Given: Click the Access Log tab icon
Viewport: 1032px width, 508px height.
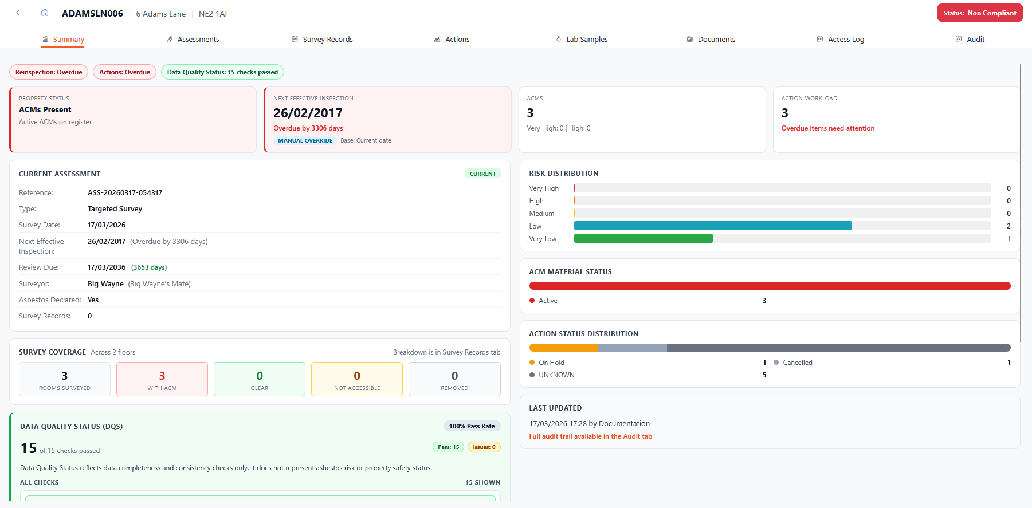Looking at the screenshot, I should pyautogui.click(x=820, y=39).
